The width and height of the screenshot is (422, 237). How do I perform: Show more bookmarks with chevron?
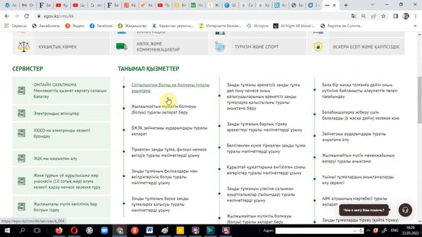(x=415, y=26)
